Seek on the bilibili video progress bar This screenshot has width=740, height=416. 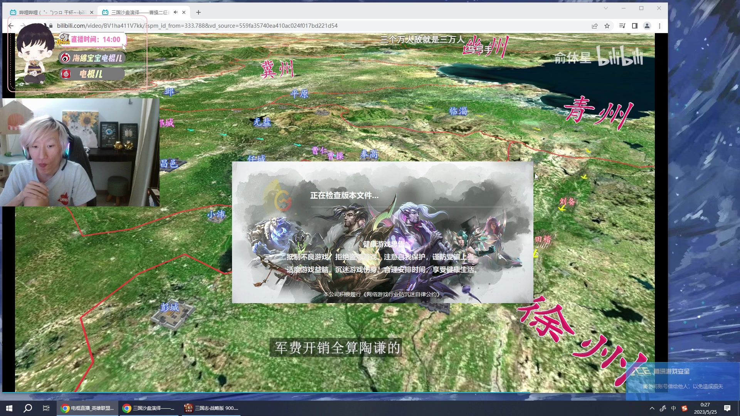point(335,393)
